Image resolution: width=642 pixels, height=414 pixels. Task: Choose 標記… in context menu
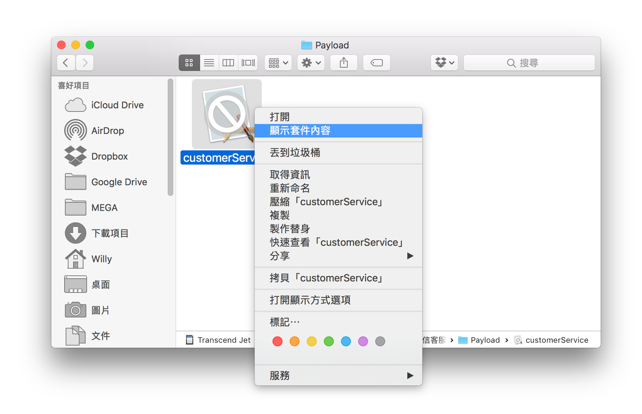[338, 322]
